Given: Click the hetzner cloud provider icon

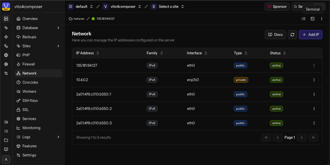Looking at the screenshot, I should (71, 19).
